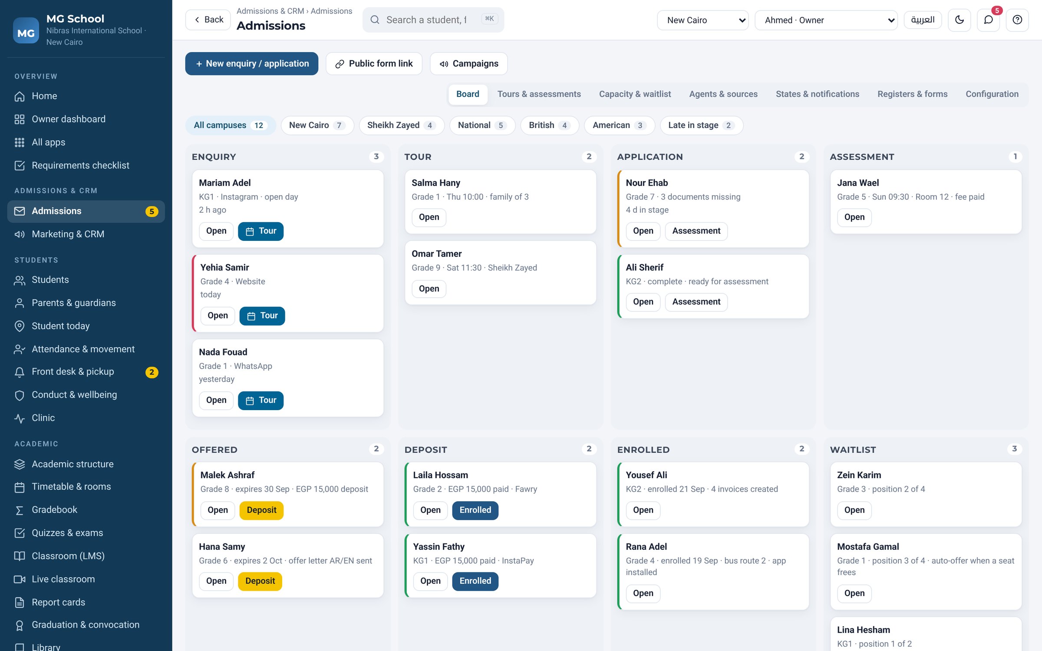
Task: Click New enquiry / application button
Action: click(251, 64)
